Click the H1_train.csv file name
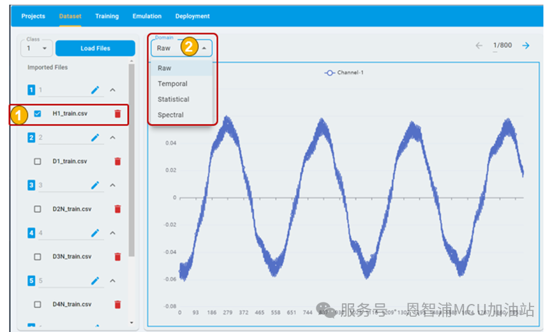 (x=70, y=113)
